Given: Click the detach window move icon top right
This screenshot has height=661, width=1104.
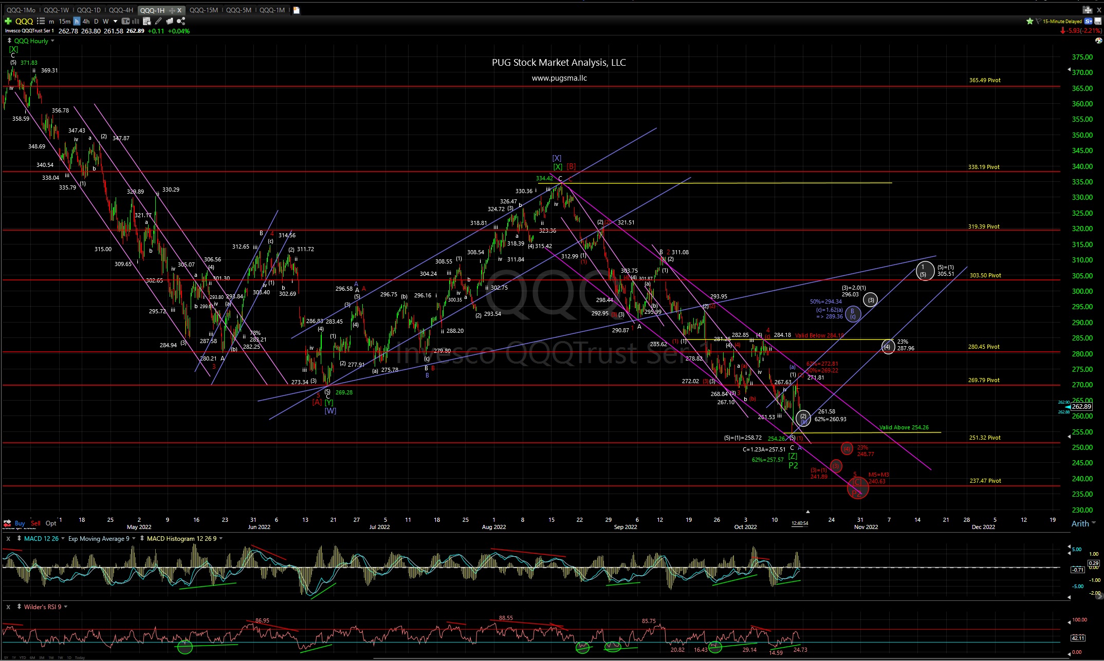Looking at the screenshot, I should pos(1088,10).
